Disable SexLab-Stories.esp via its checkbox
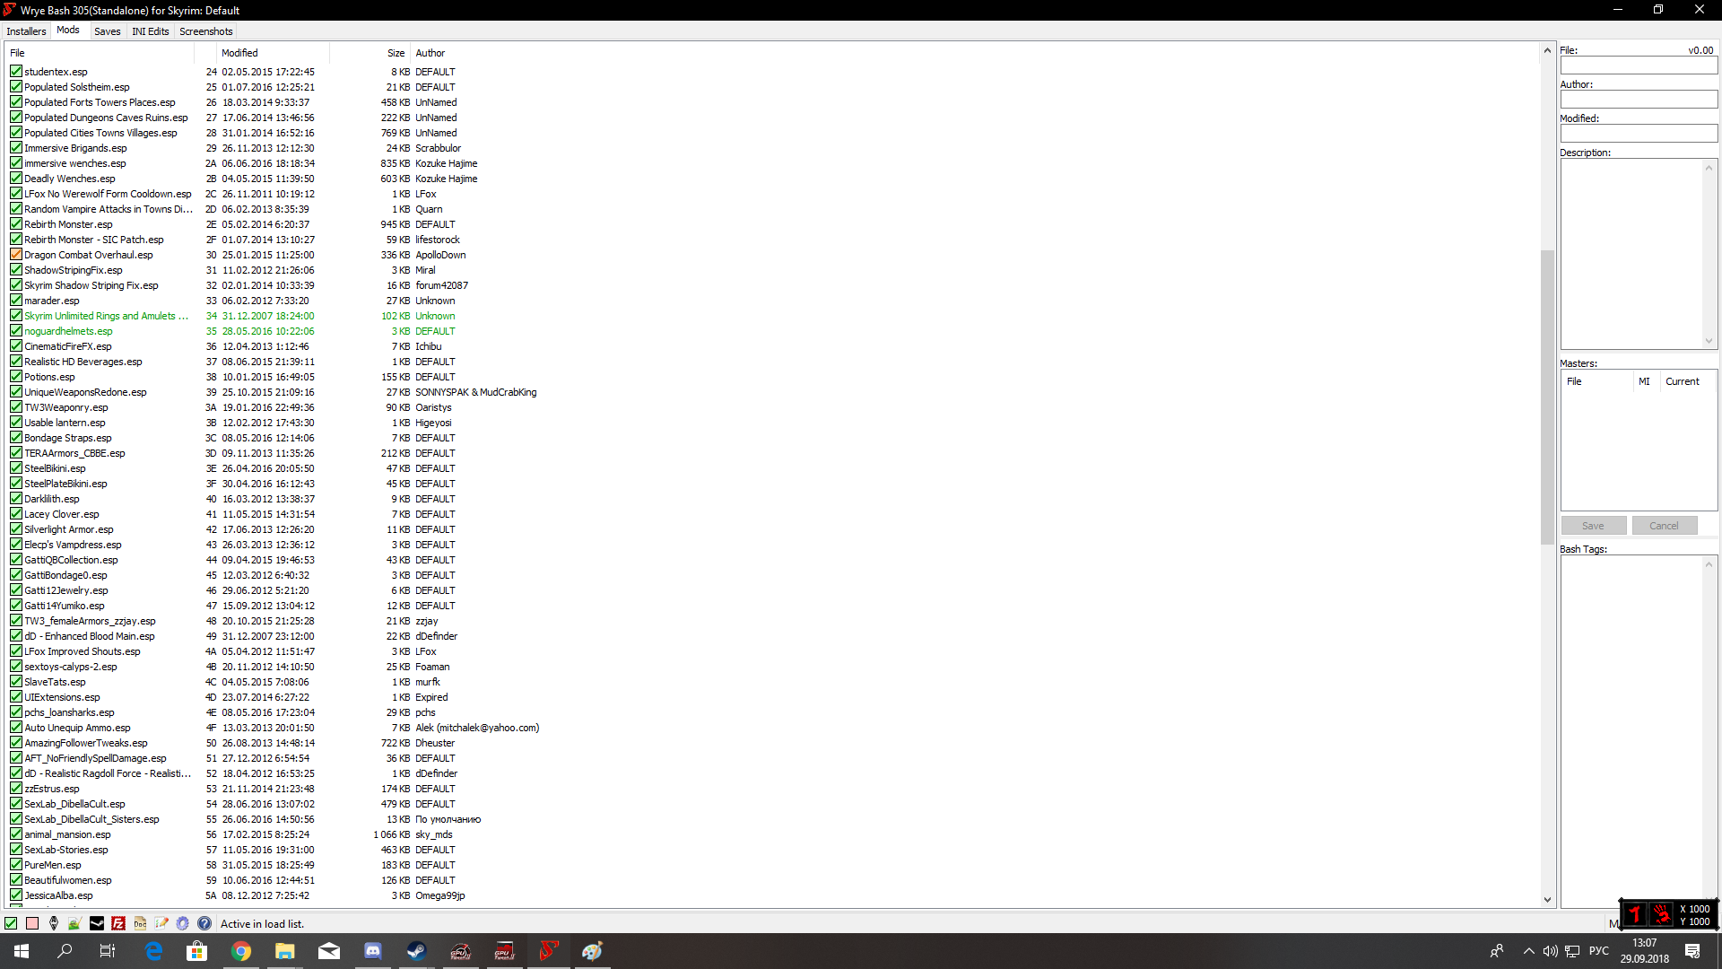Image resolution: width=1722 pixels, height=969 pixels. pyautogui.click(x=16, y=850)
